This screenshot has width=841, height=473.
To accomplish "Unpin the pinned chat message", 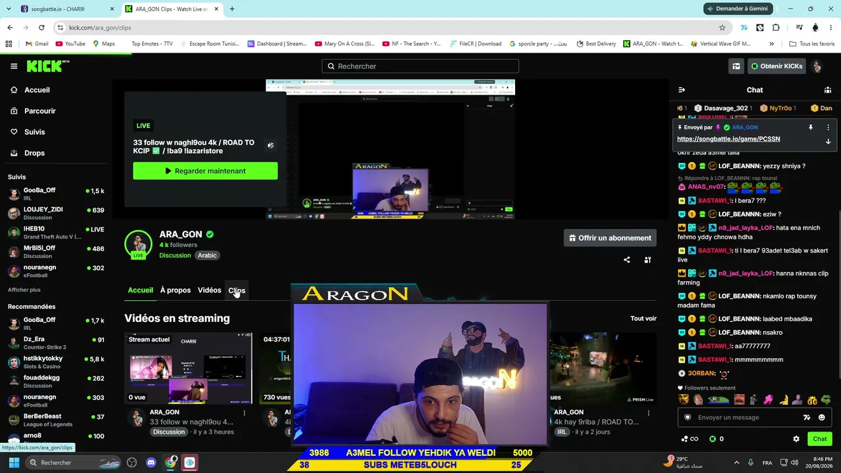I will [811, 127].
